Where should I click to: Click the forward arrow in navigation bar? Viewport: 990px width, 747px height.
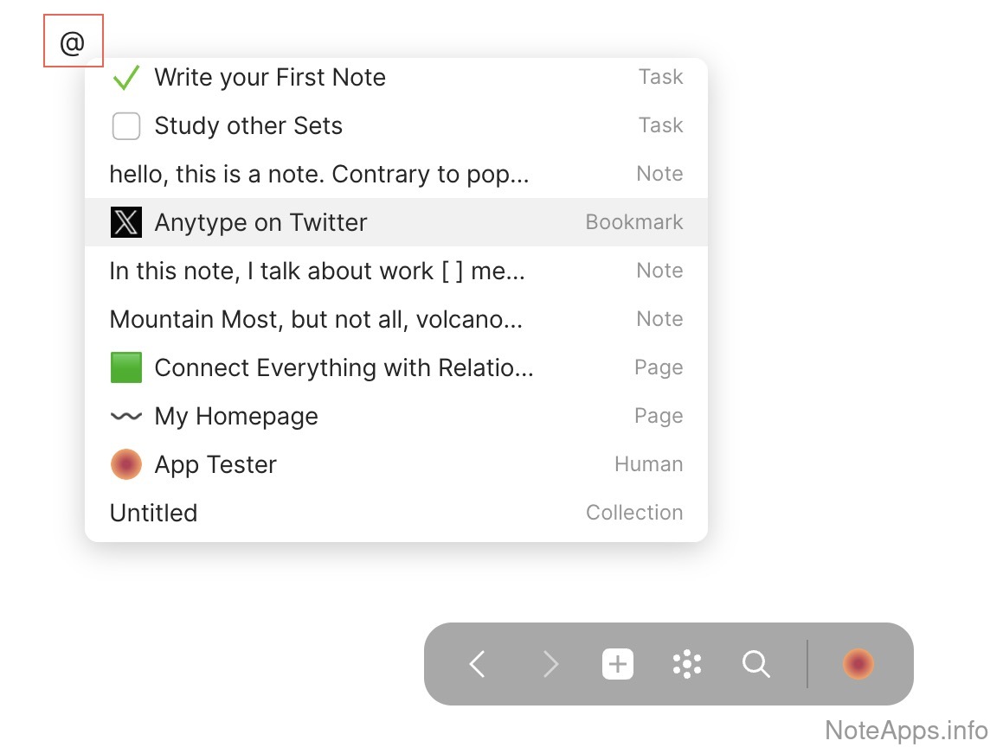[550, 664]
